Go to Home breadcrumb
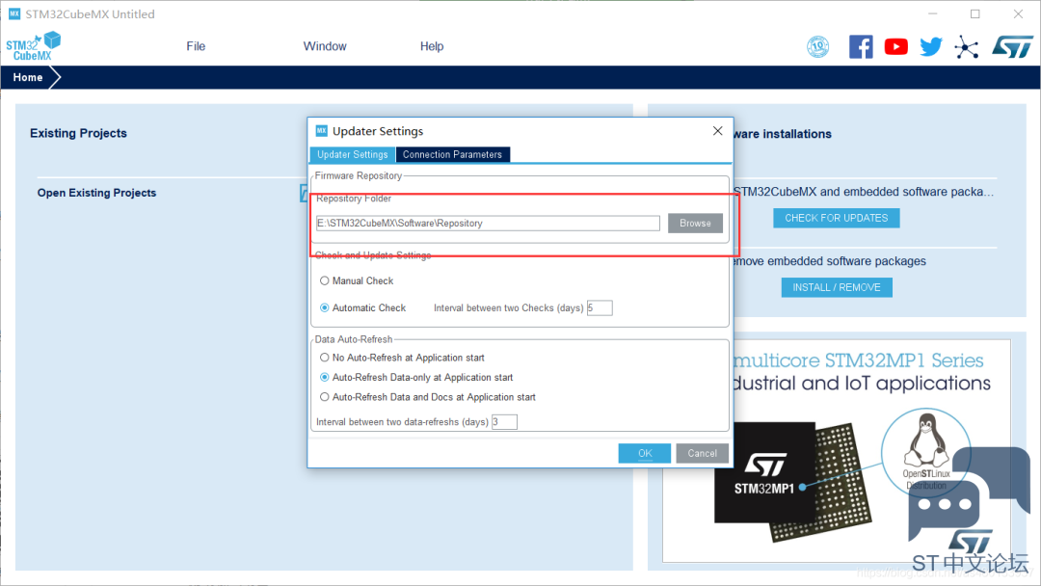The image size is (1041, 586). click(28, 78)
